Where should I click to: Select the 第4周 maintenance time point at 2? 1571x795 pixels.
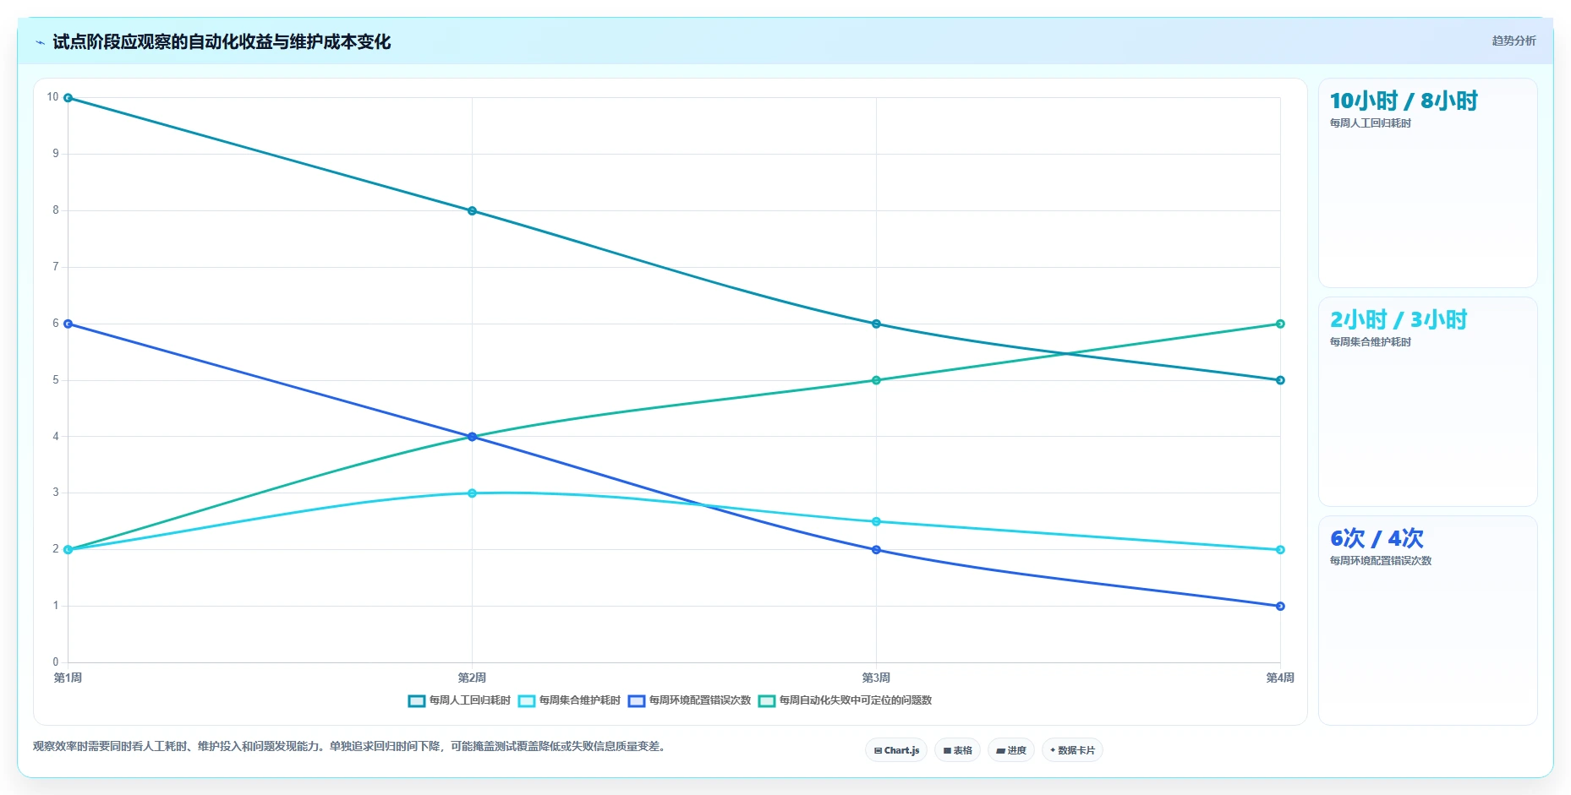(1280, 550)
